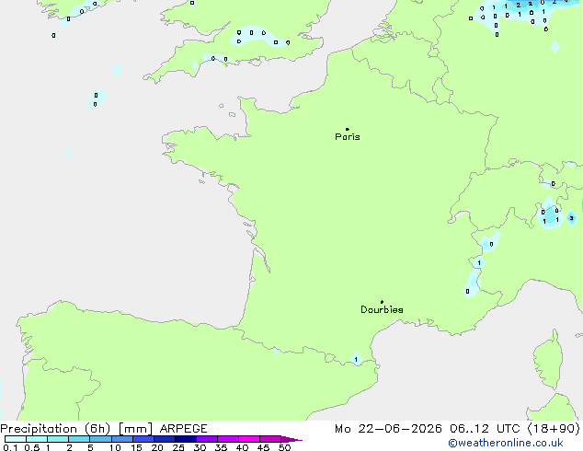Click the above-50 mm legend arrow tip
The image size is (583, 451).
(291, 440)
